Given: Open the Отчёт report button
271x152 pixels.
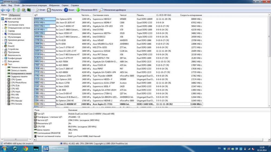Looking at the screenshot, I should click(40, 10).
